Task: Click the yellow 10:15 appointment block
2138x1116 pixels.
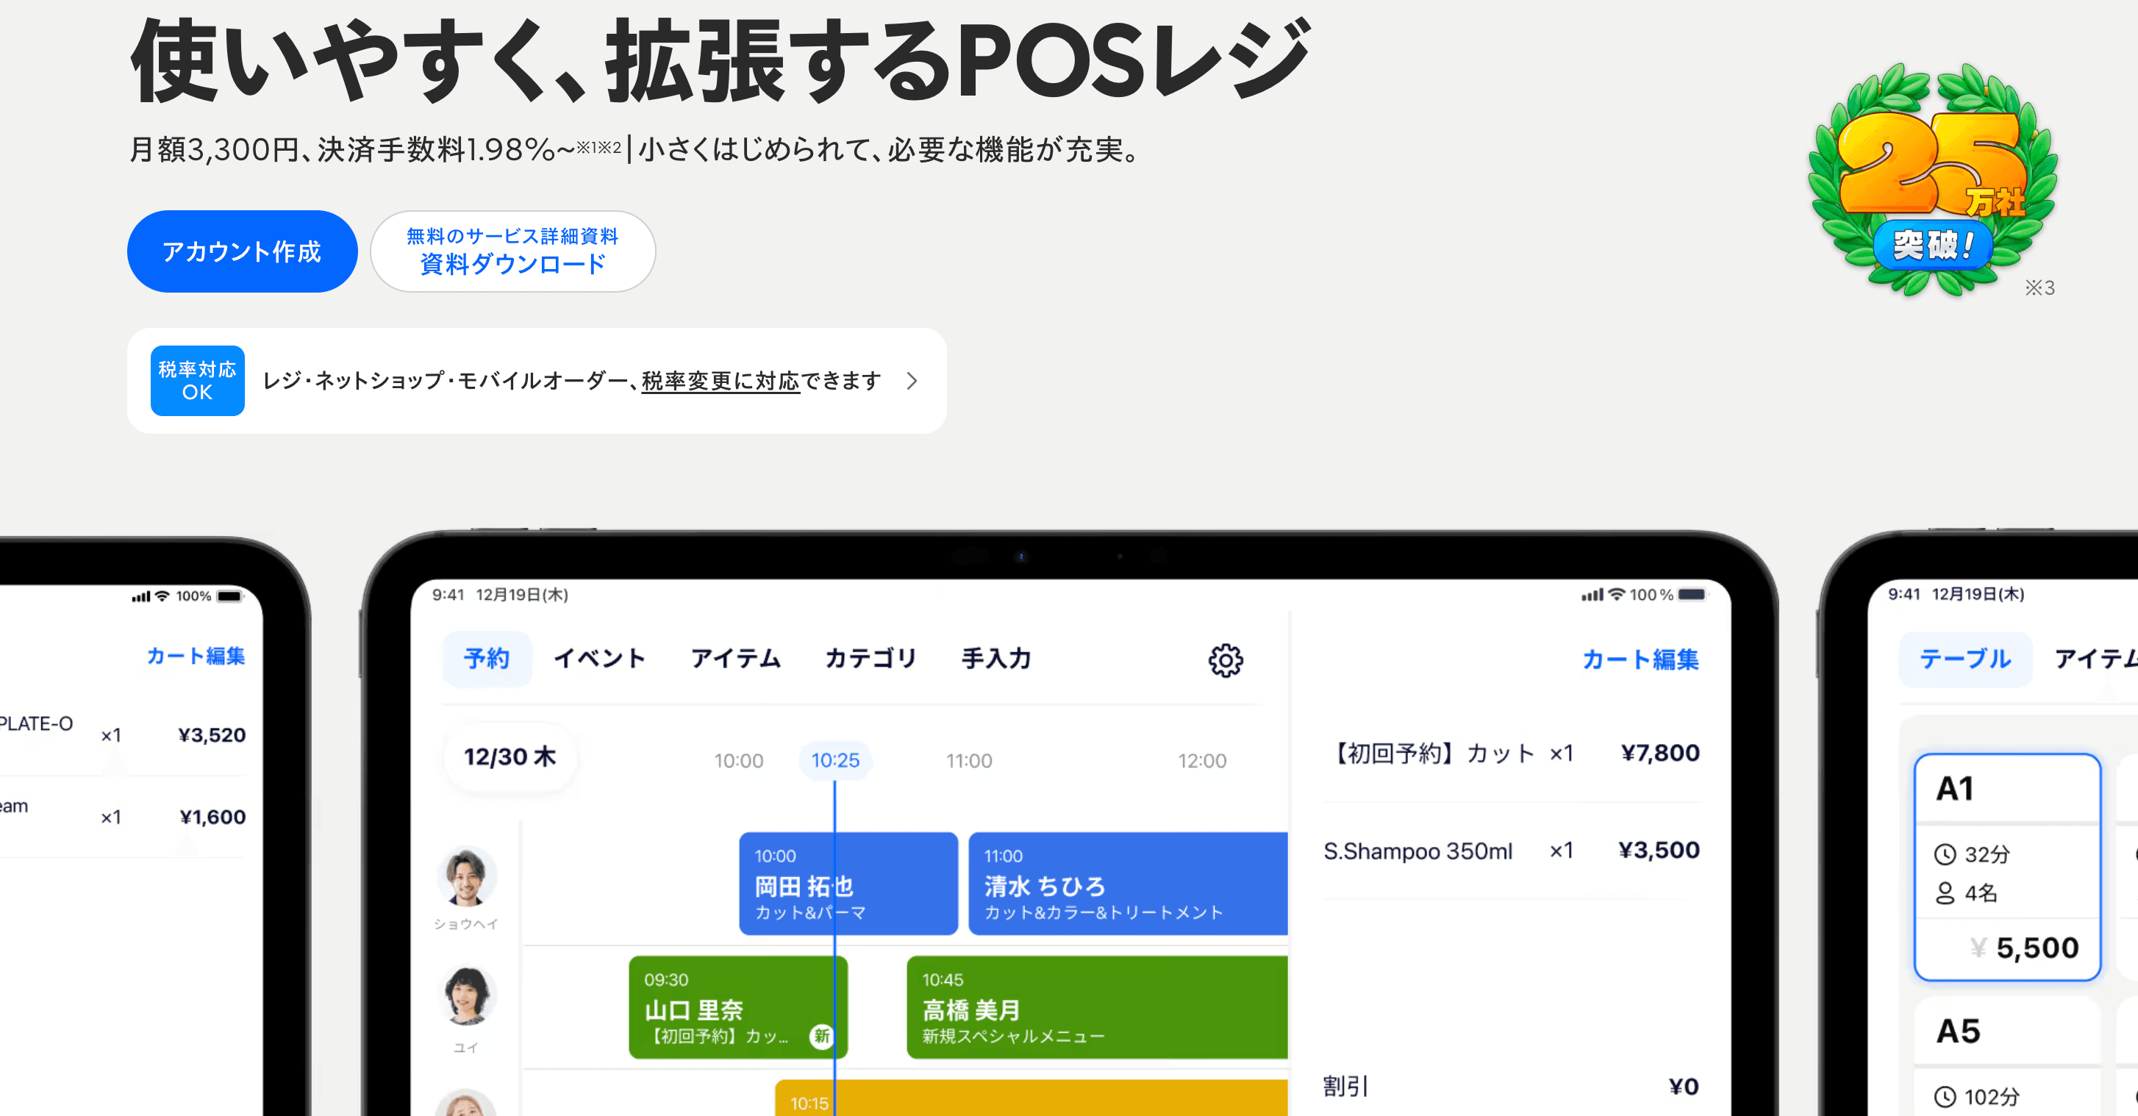Action: tap(1031, 1098)
